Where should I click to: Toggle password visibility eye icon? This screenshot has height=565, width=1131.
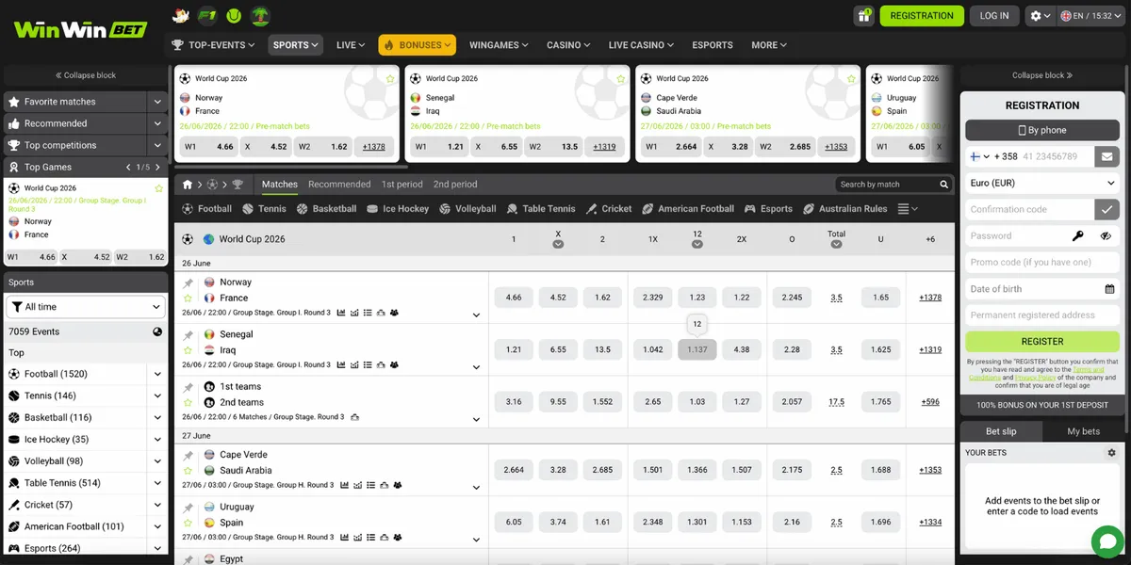click(1106, 236)
